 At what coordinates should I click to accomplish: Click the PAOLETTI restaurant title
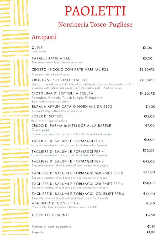95,11
